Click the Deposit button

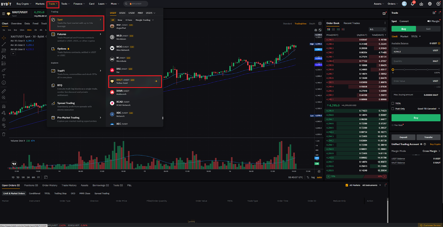[403, 137]
